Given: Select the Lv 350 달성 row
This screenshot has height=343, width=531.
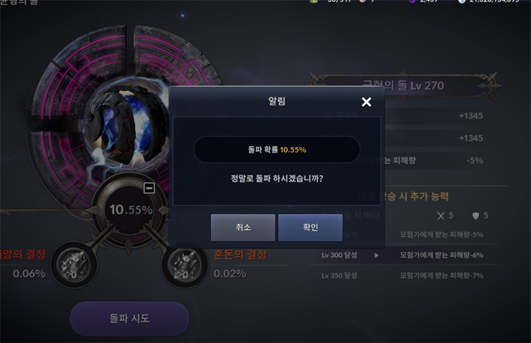Looking at the screenshot, I should [403, 275].
